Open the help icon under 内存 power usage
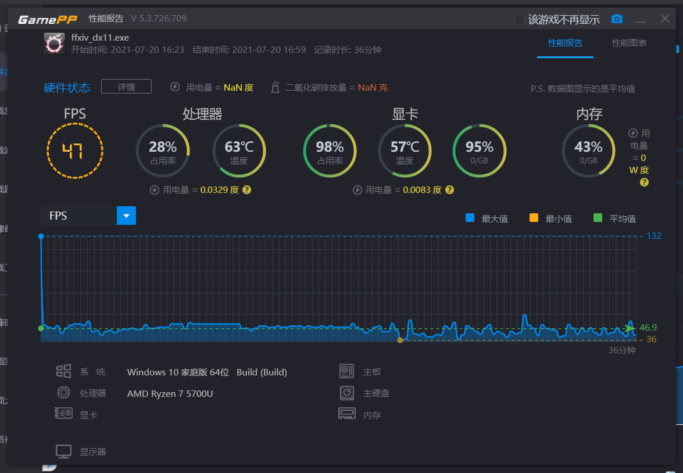This screenshot has height=473, width=683. tap(644, 182)
